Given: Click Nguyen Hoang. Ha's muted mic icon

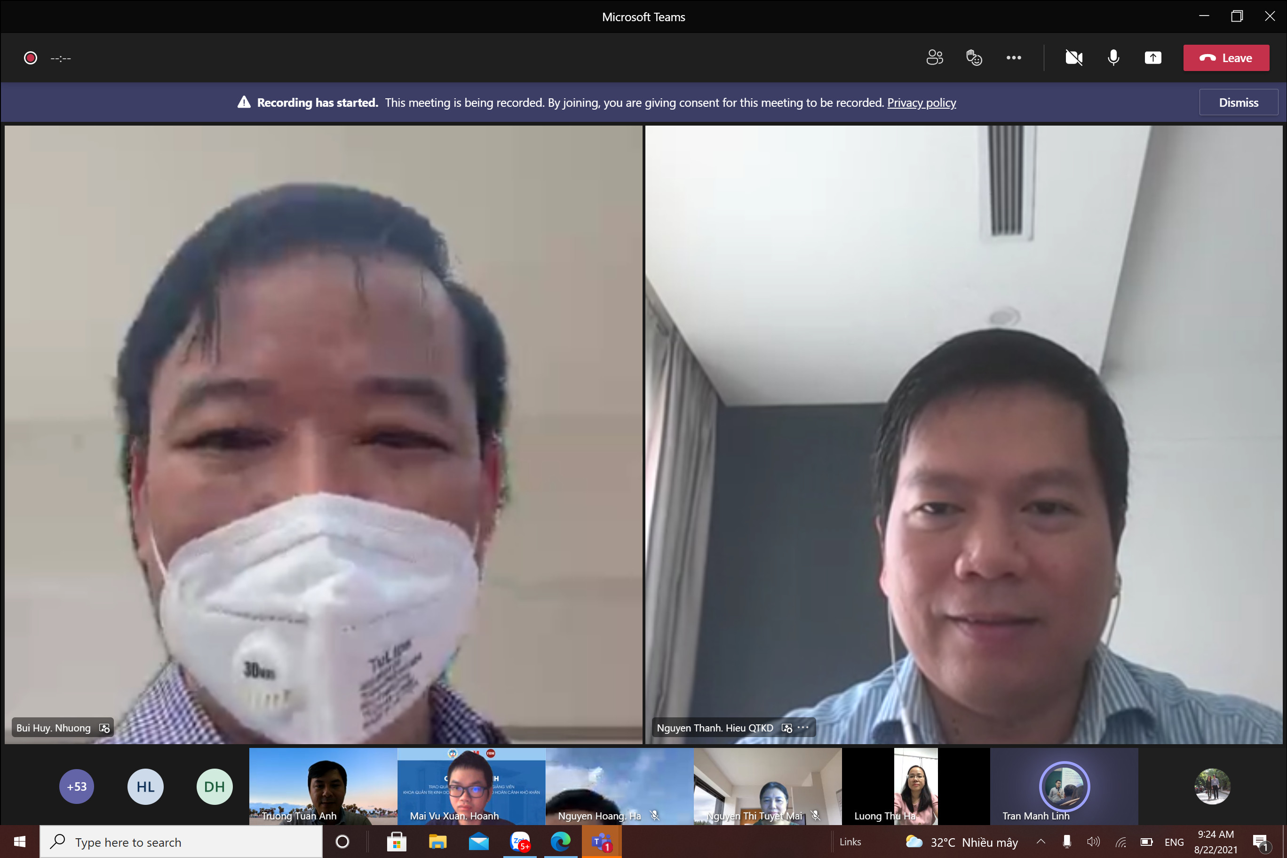Looking at the screenshot, I should [654, 815].
